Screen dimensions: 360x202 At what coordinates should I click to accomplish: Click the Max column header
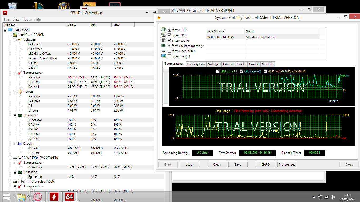coord(123,25)
